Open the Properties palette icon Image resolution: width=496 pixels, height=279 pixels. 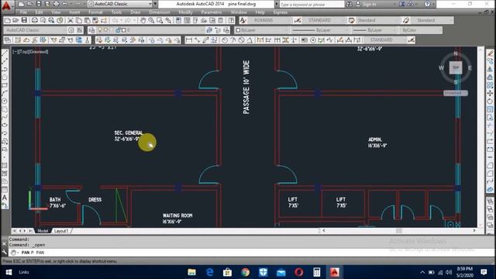pyautogui.click(x=178, y=20)
